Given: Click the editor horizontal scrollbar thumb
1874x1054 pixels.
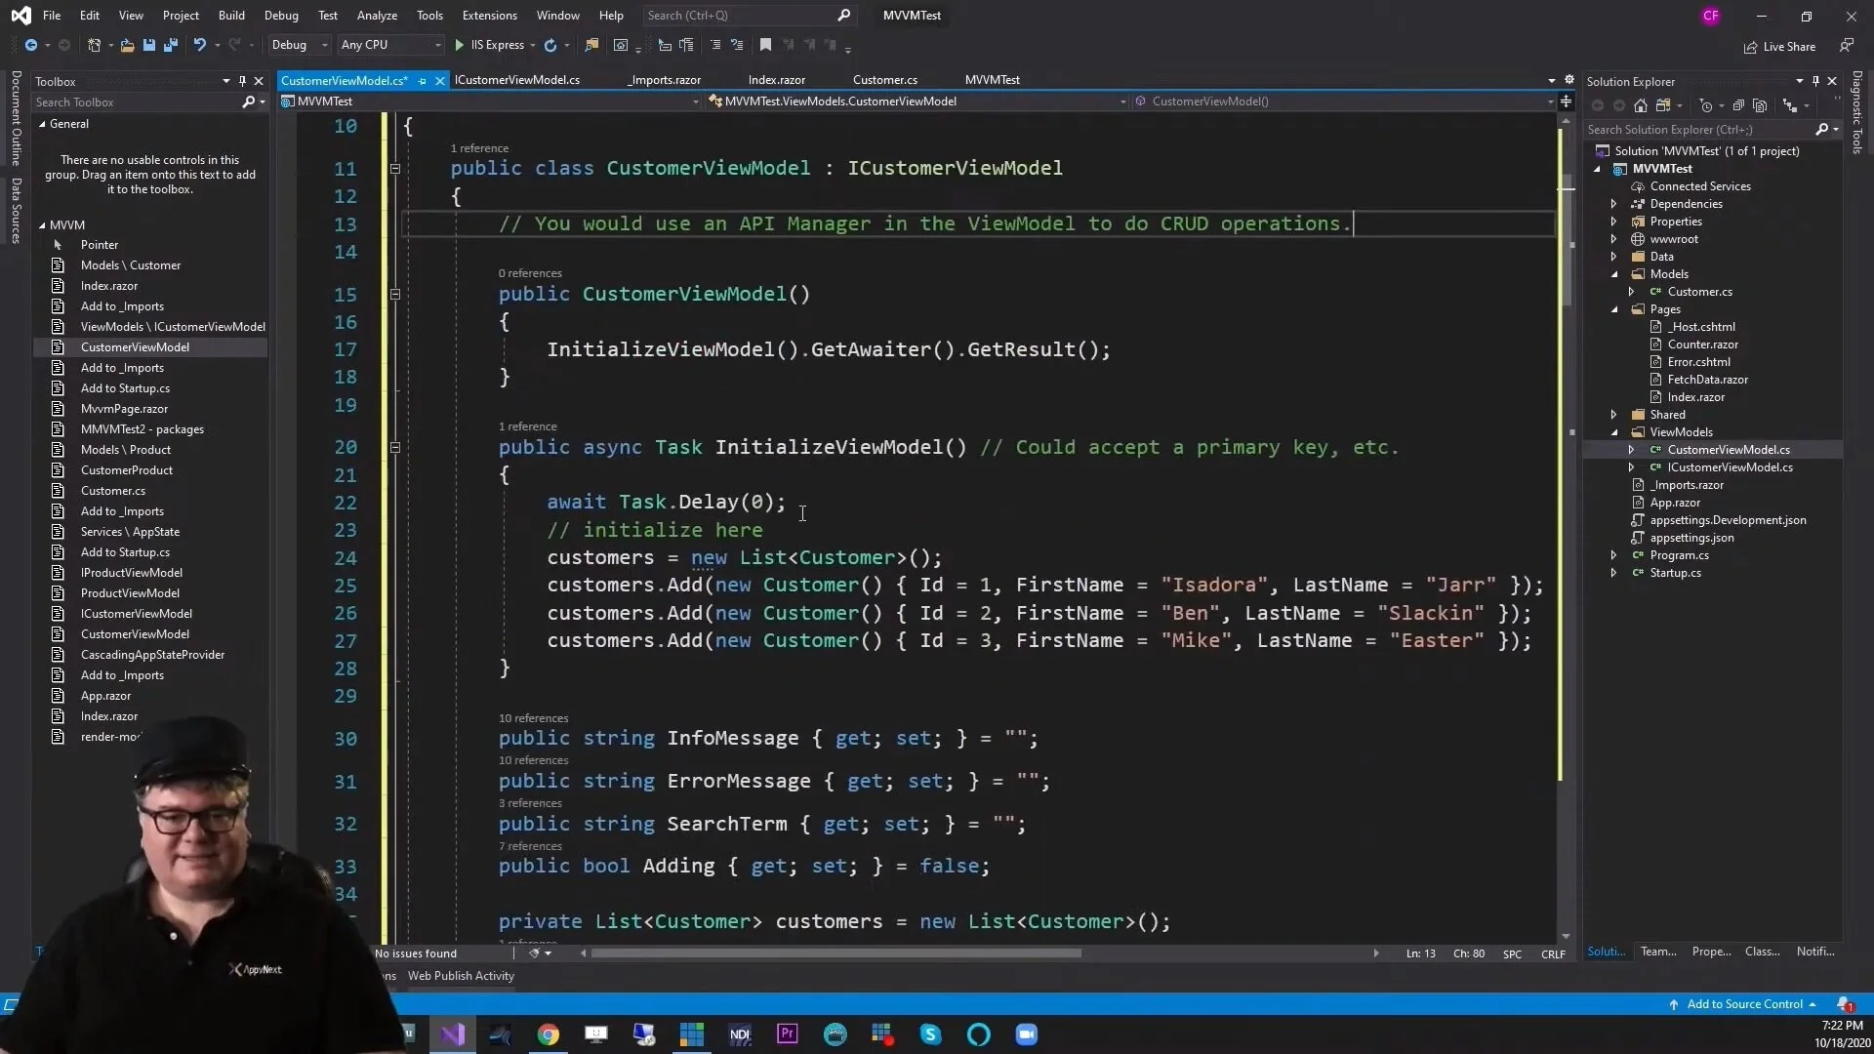Looking at the screenshot, I should click(835, 953).
